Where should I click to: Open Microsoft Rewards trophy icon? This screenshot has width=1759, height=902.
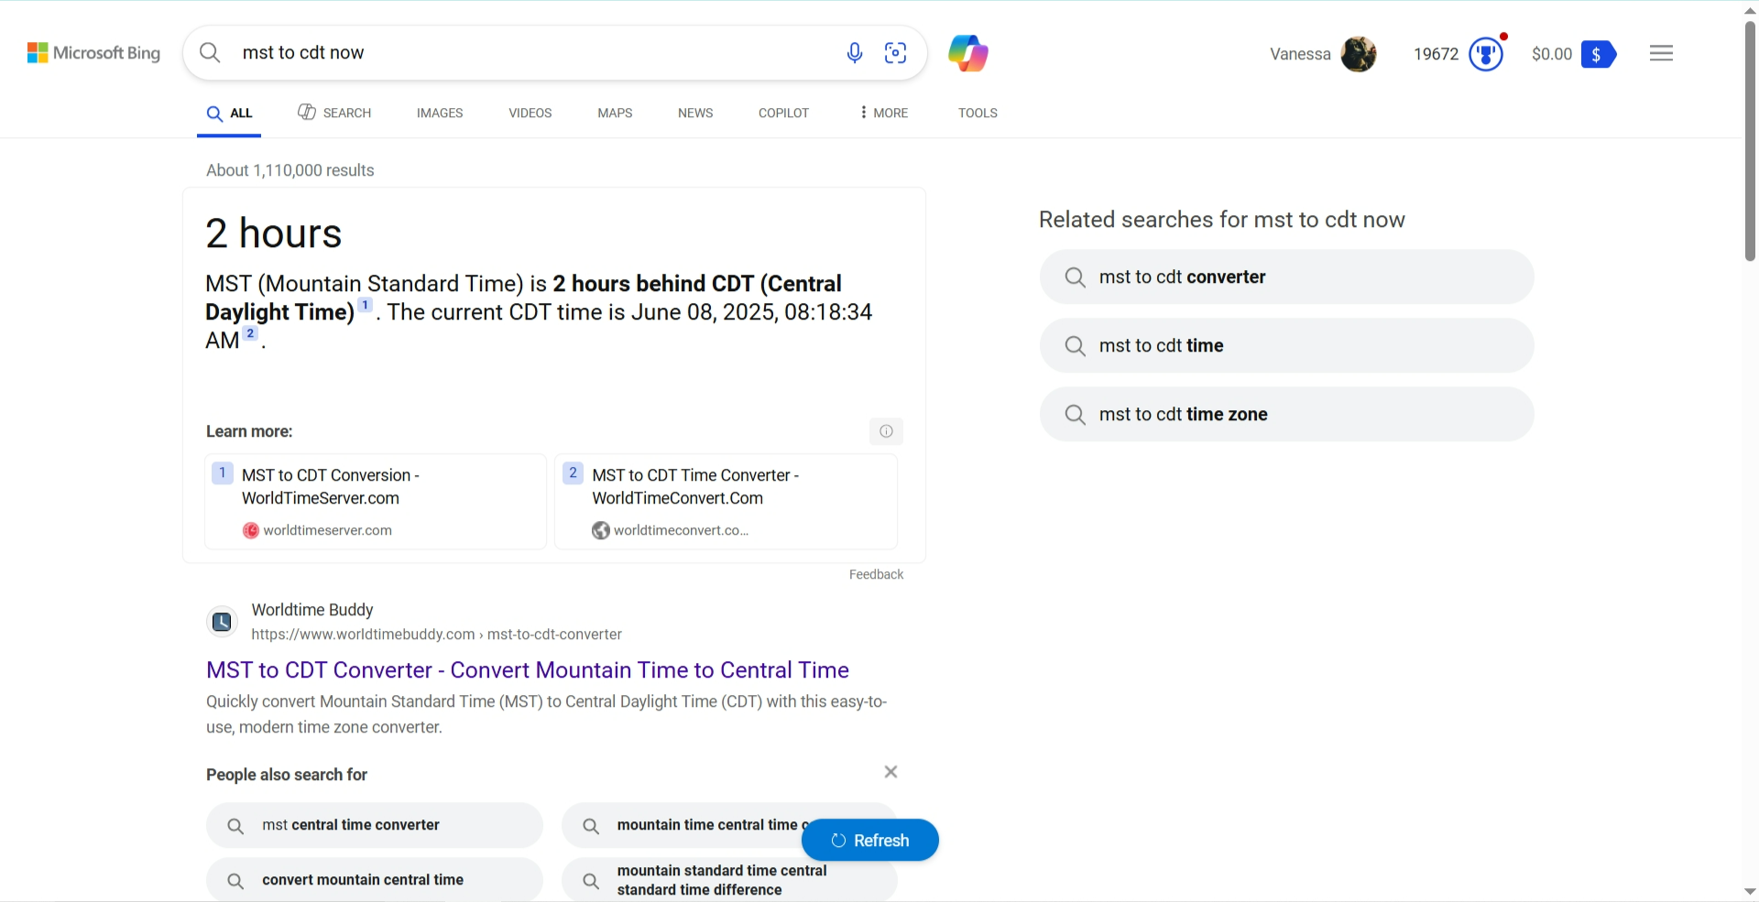click(1485, 54)
